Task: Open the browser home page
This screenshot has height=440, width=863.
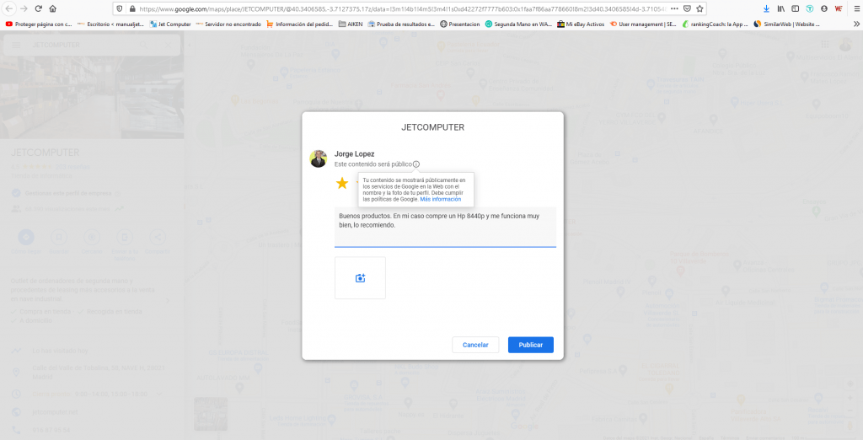Action: [53, 8]
